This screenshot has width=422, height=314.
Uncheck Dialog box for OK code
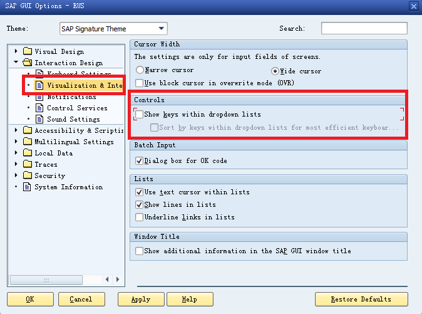click(x=139, y=161)
